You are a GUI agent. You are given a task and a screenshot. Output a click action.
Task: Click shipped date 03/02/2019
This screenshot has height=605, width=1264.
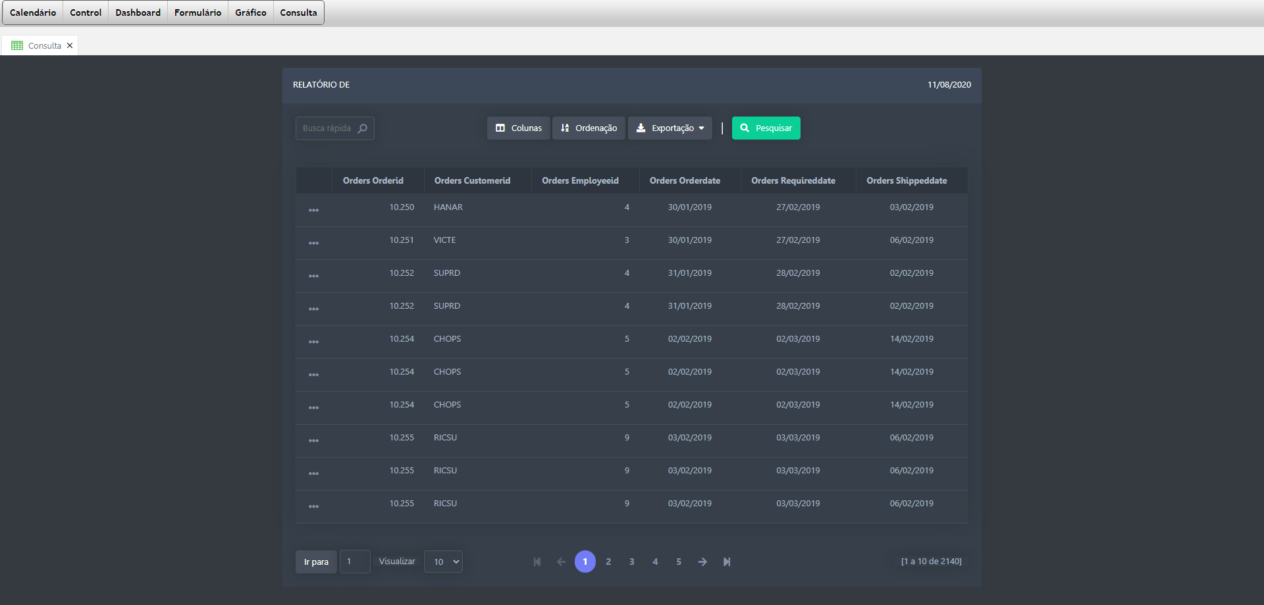pyautogui.click(x=912, y=207)
